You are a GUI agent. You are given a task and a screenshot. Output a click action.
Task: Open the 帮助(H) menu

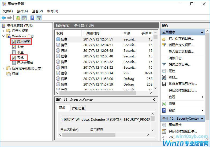[52, 11]
